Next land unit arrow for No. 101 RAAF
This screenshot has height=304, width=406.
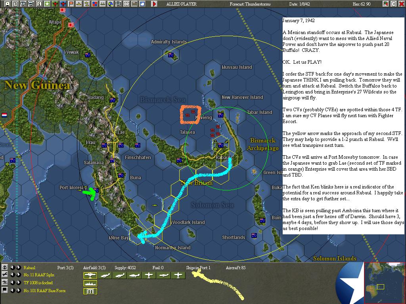(18, 290)
